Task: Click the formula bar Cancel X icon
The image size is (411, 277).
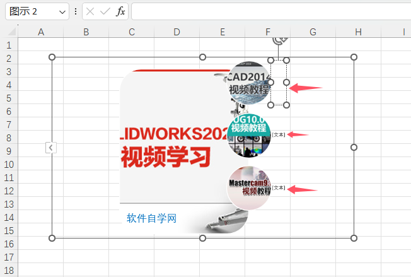Action: click(x=90, y=11)
